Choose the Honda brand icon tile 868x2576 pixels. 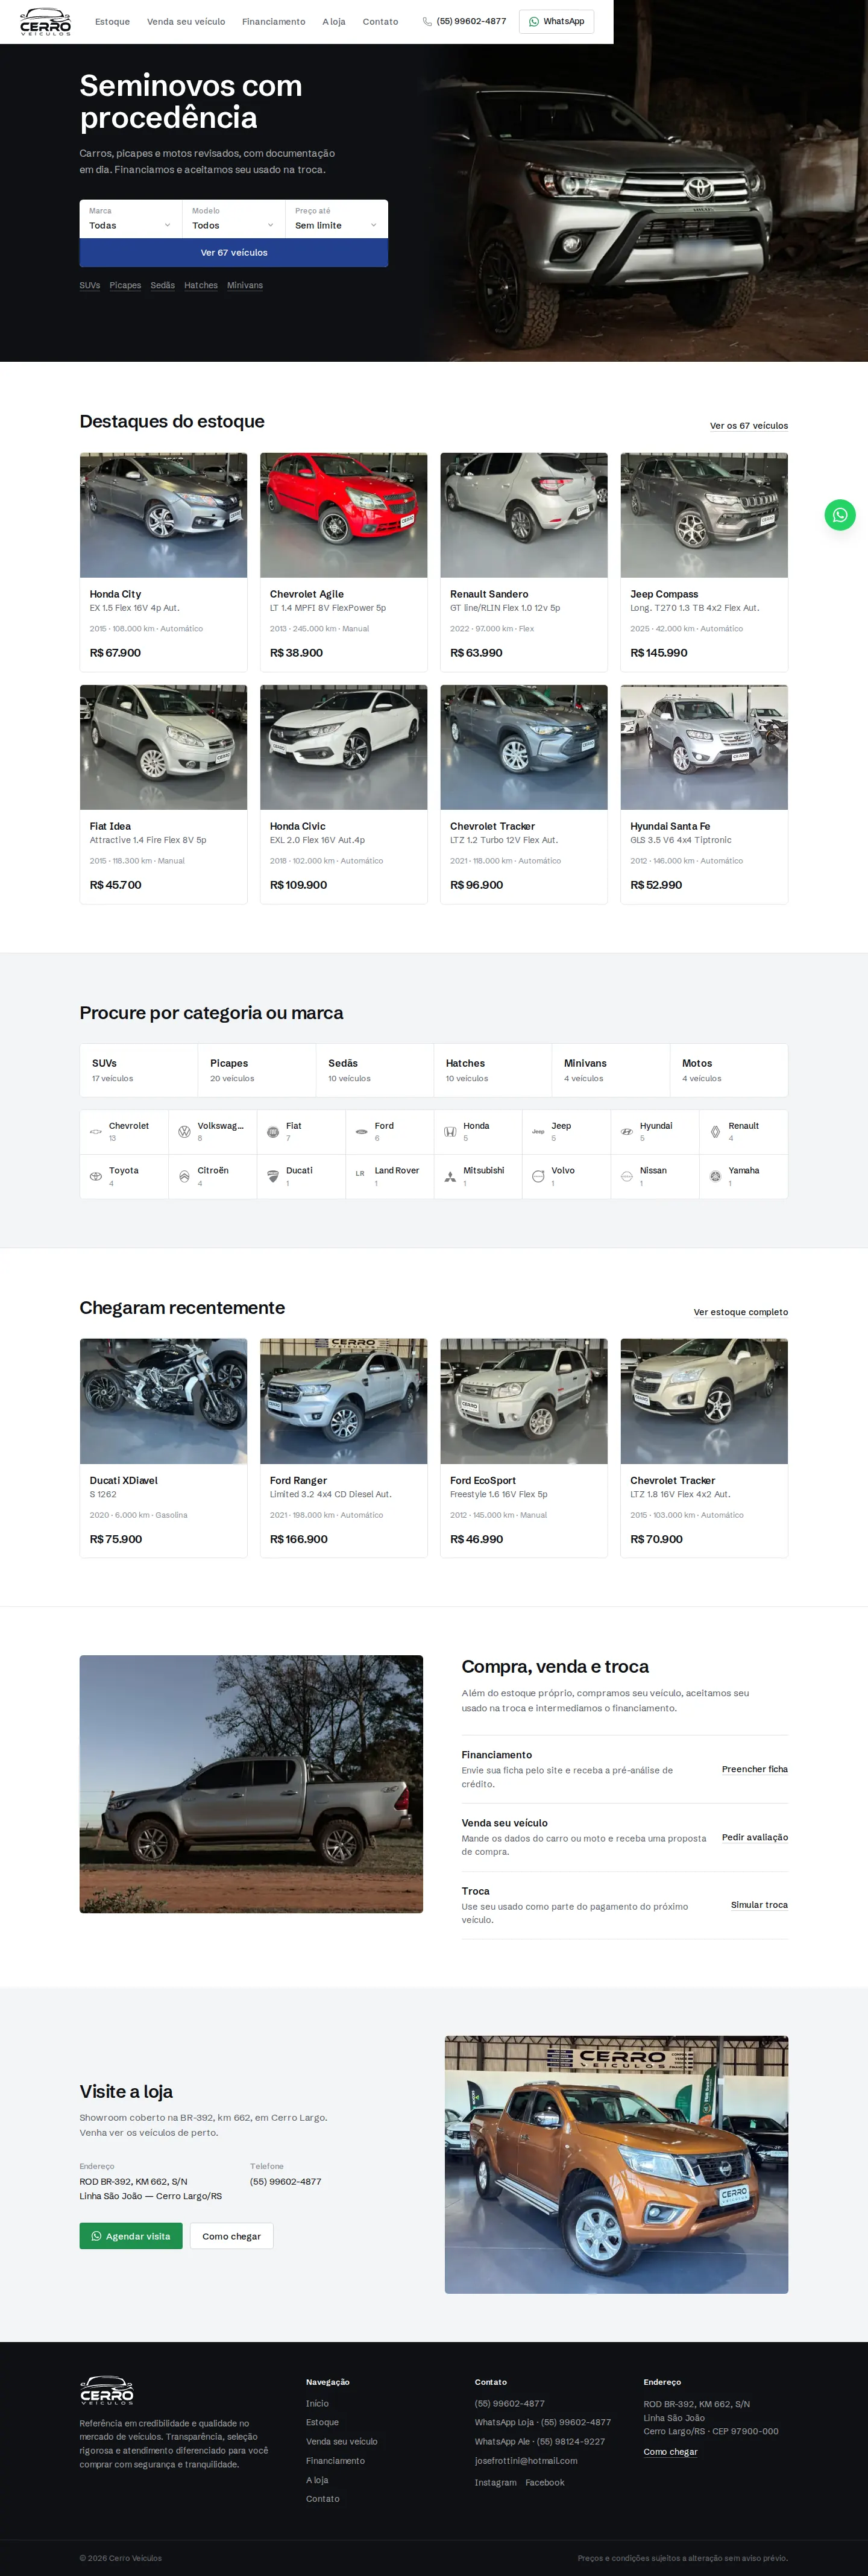pyautogui.click(x=478, y=1132)
